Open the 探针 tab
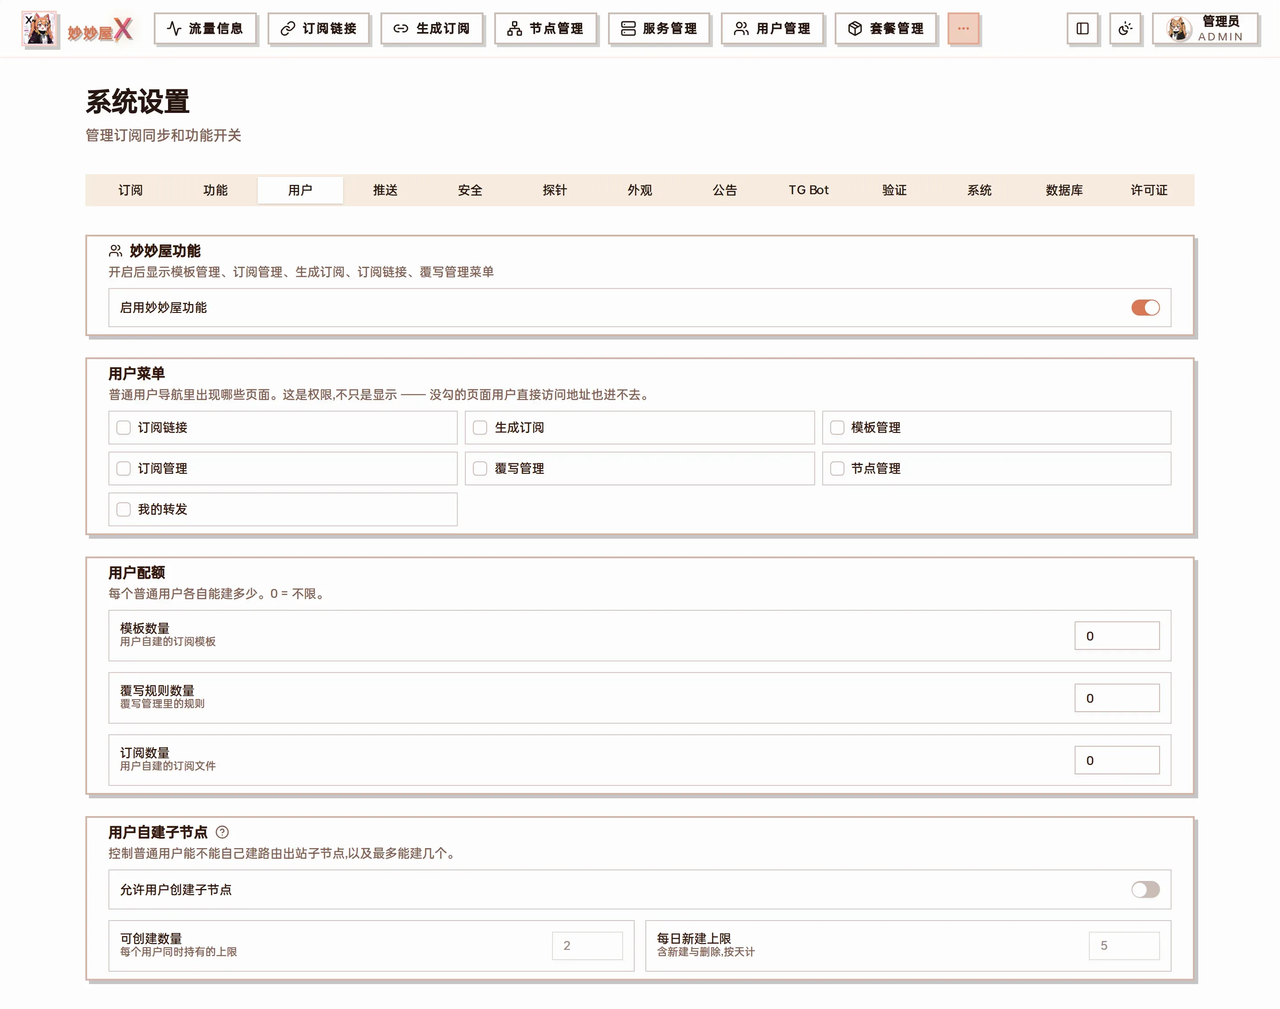The height and width of the screenshot is (1009, 1280). pyautogui.click(x=555, y=190)
